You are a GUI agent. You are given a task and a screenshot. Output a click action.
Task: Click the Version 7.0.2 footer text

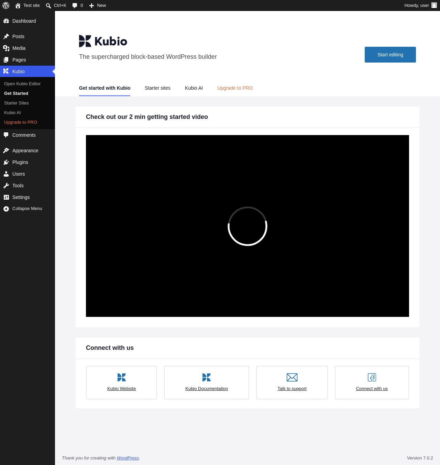coord(420,458)
